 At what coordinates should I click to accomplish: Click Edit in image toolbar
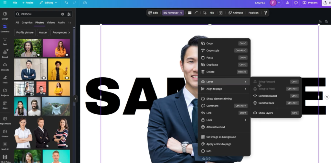[x=153, y=13]
